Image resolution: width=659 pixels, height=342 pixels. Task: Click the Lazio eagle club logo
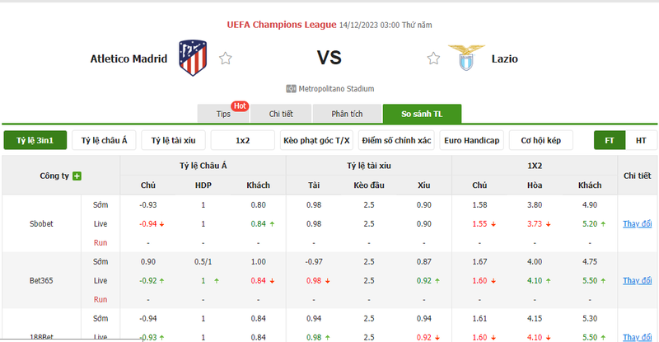point(466,58)
